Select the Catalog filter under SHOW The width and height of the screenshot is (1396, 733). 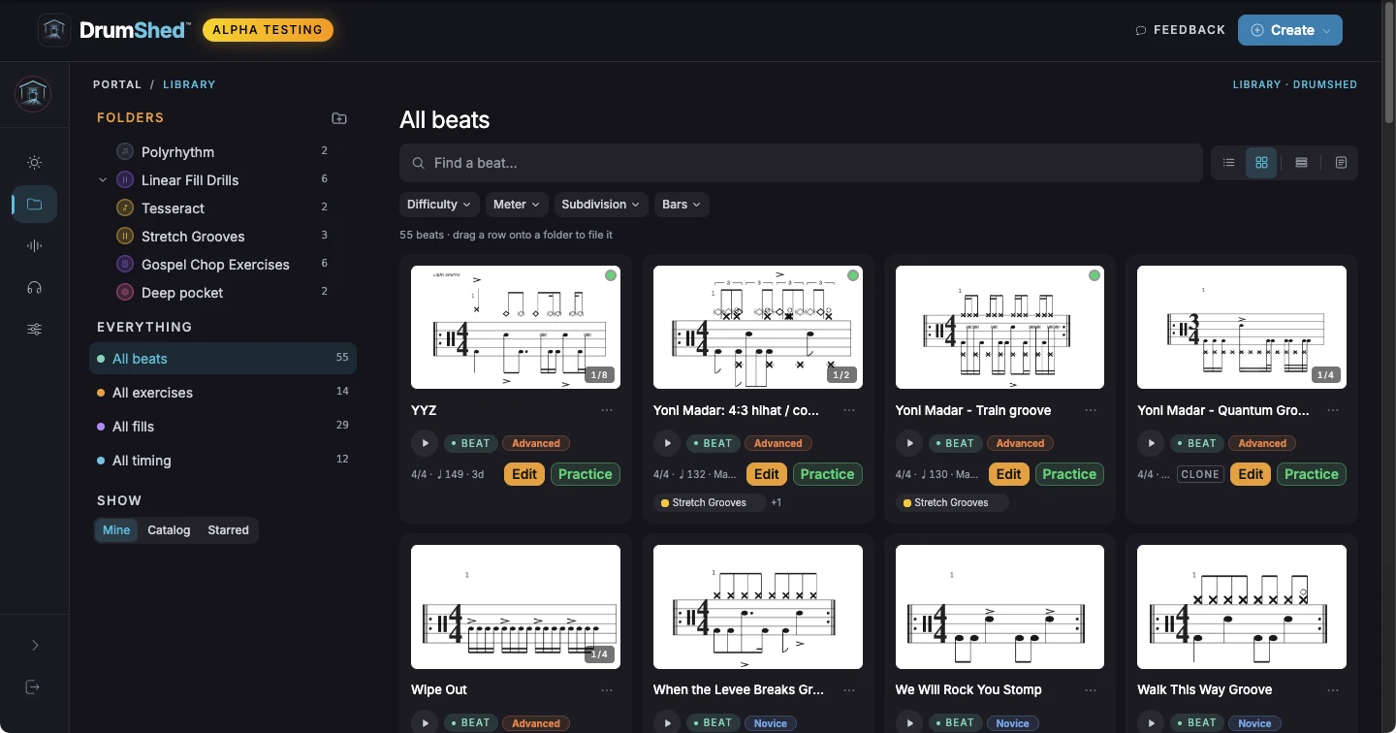point(169,530)
